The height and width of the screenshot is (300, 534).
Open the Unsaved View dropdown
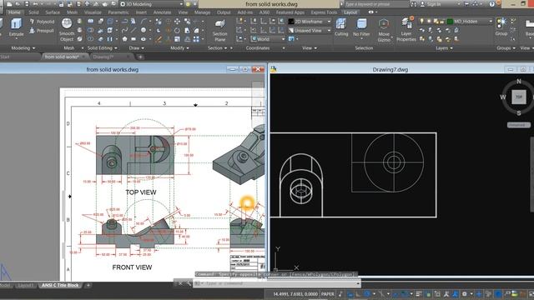pos(310,30)
